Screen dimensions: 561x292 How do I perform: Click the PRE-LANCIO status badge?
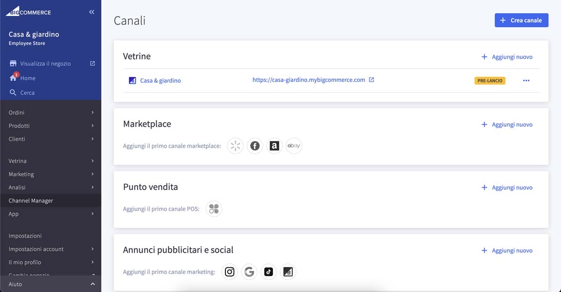pyautogui.click(x=489, y=80)
